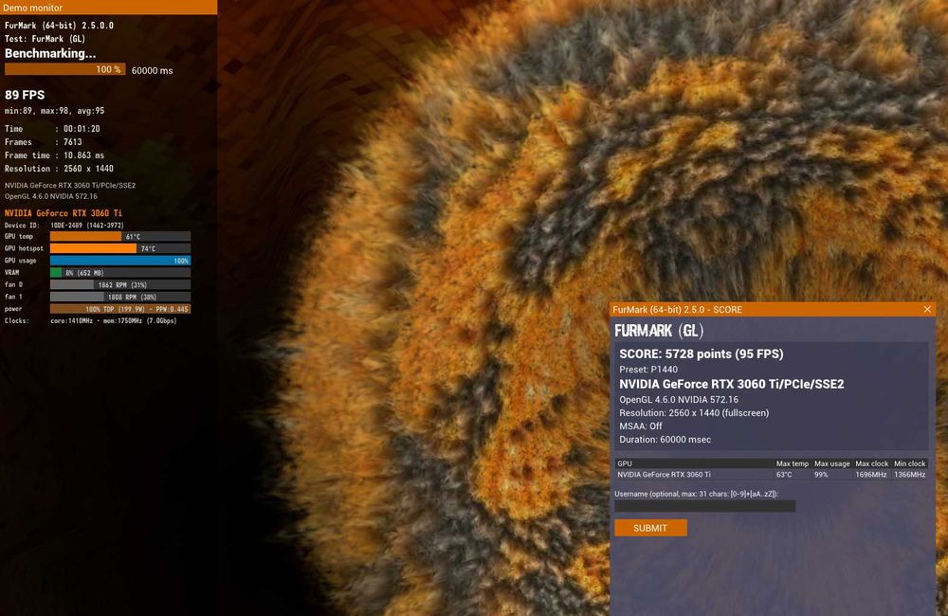Click the MSAA: Off line
Image resolution: width=948 pixels, height=616 pixels.
point(641,426)
